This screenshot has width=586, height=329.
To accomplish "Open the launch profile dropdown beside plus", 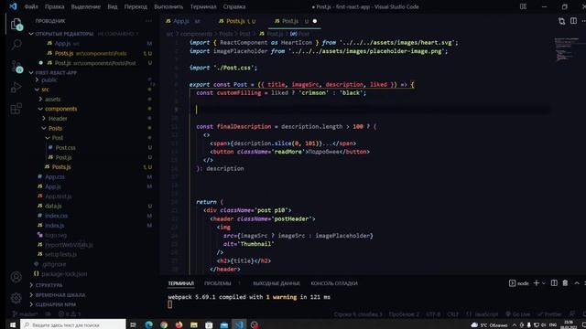I will [x=543, y=283].
